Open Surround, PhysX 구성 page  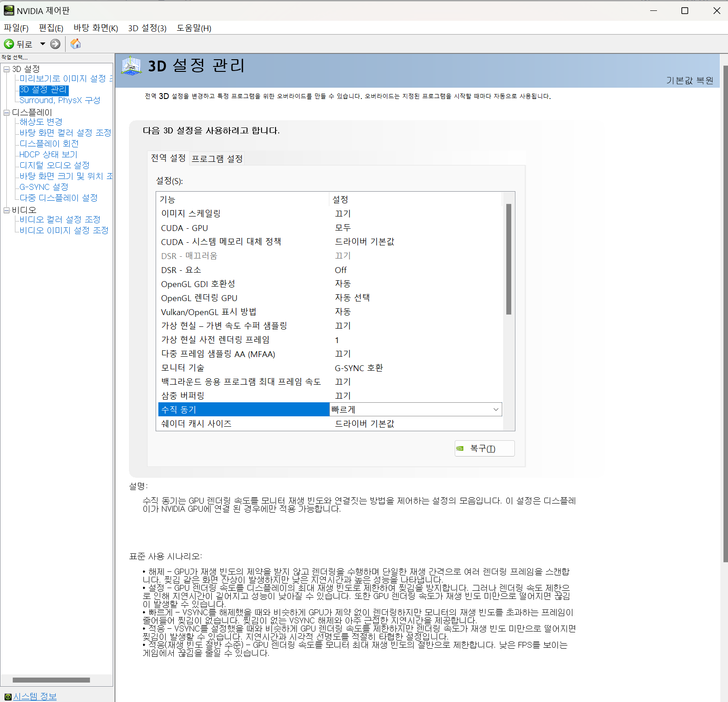[60, 100]
